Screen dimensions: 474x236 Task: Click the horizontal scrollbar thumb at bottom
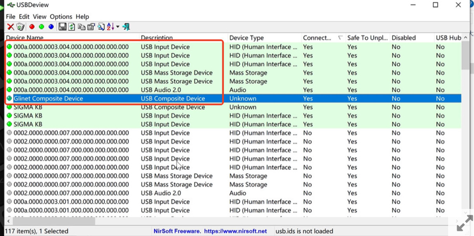click(x=53, y=221)
